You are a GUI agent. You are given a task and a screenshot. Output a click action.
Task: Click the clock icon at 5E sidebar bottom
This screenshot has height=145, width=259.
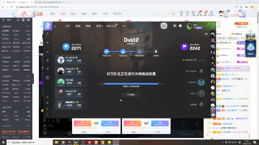point(47,114)
